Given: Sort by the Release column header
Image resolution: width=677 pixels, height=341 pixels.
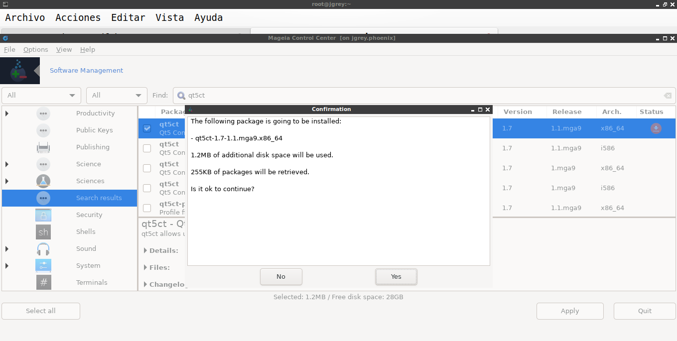Looking at the screenshot, I should point(567,112).
